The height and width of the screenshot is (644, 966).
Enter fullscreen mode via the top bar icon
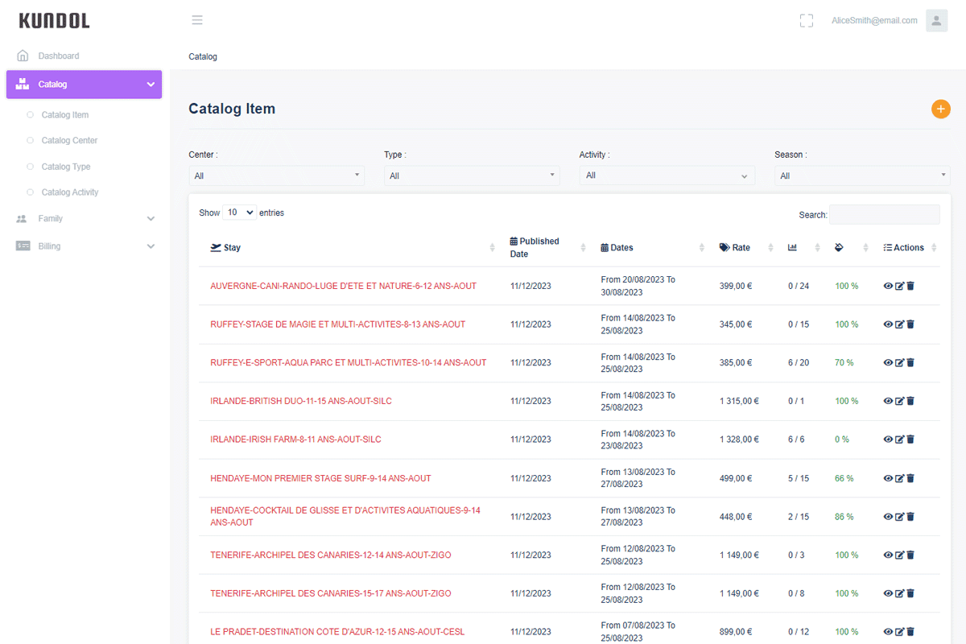click(x=806, y=21)
